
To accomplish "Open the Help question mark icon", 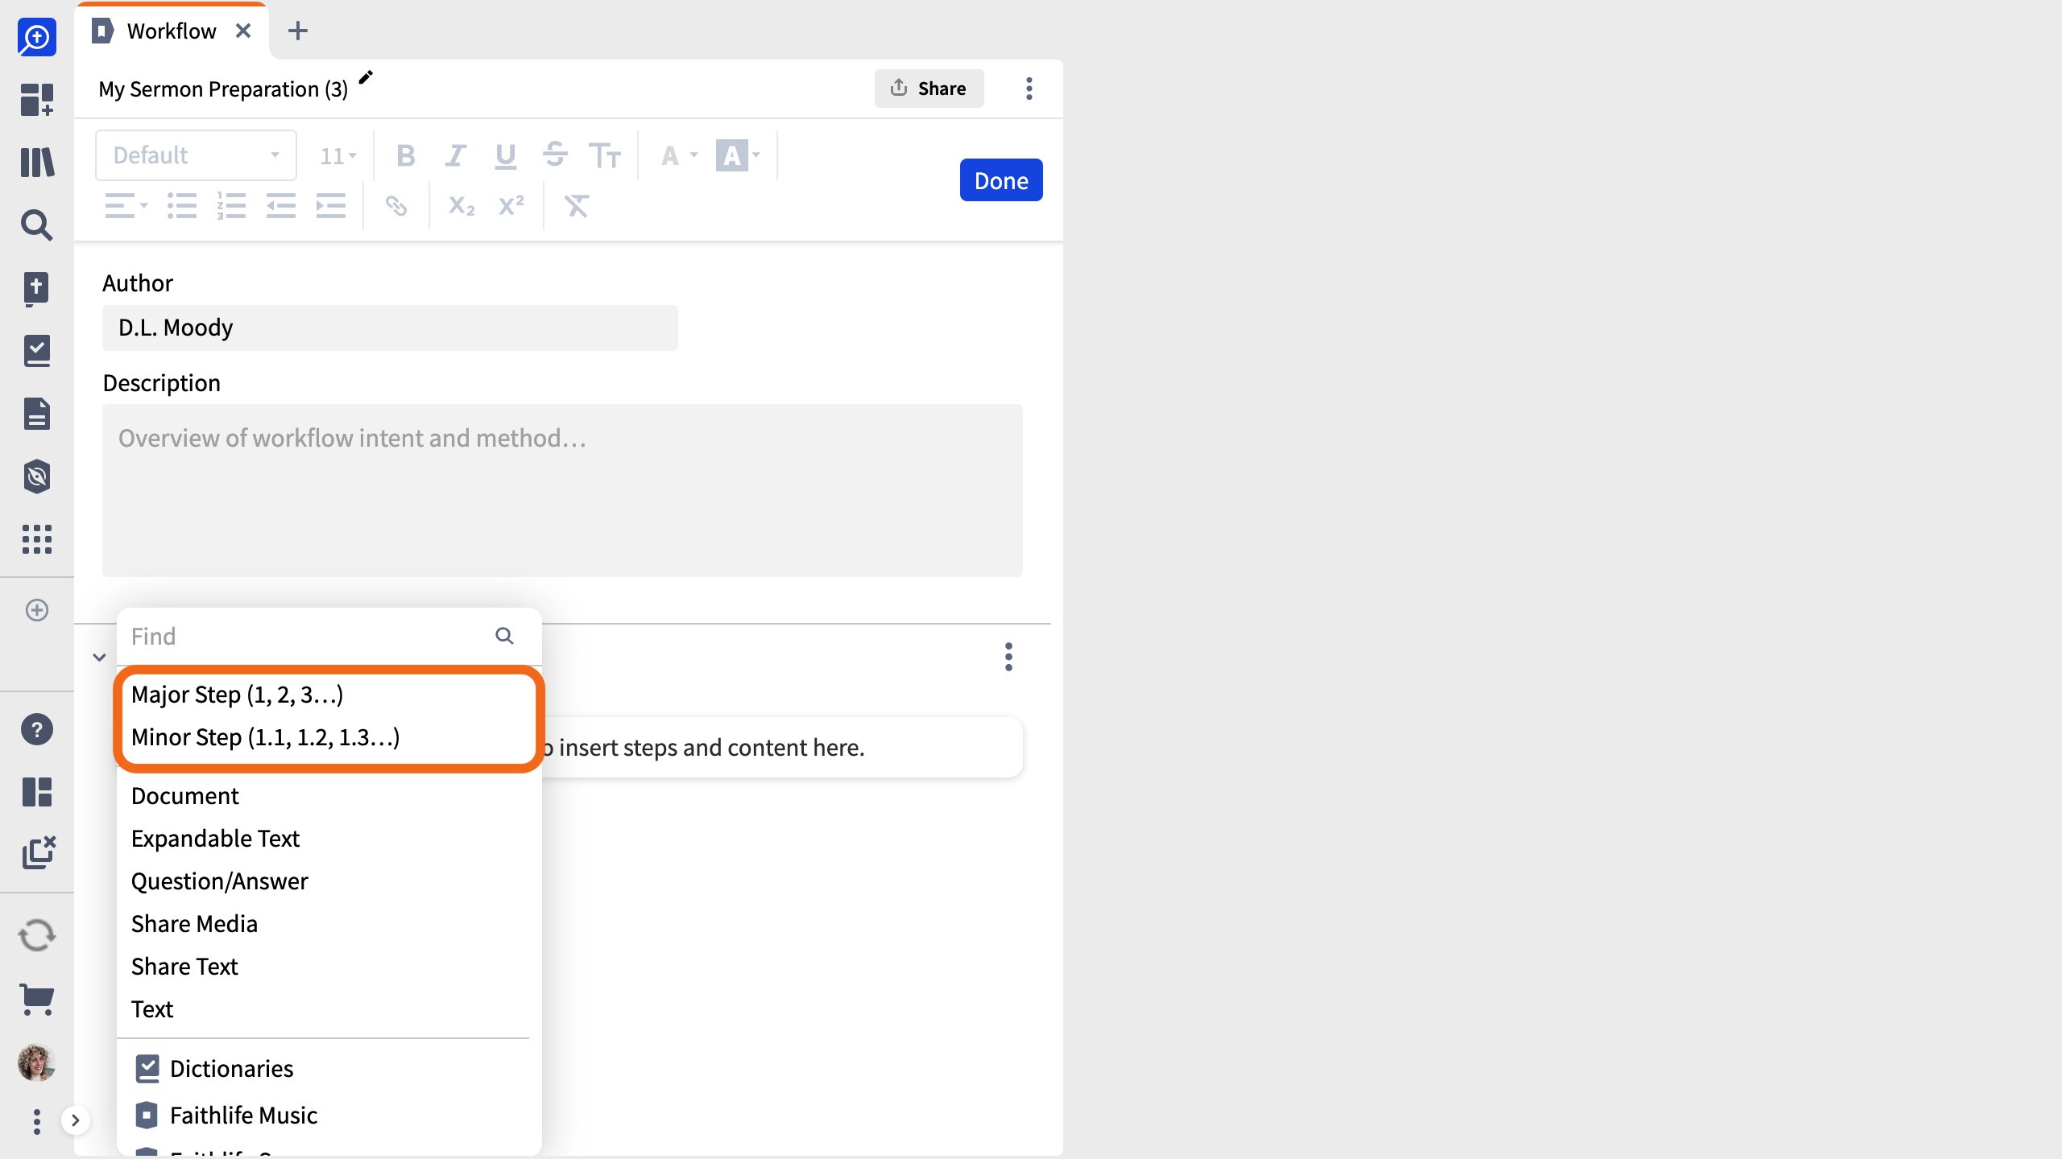I will pyautogui.click(x=37, y=729).
